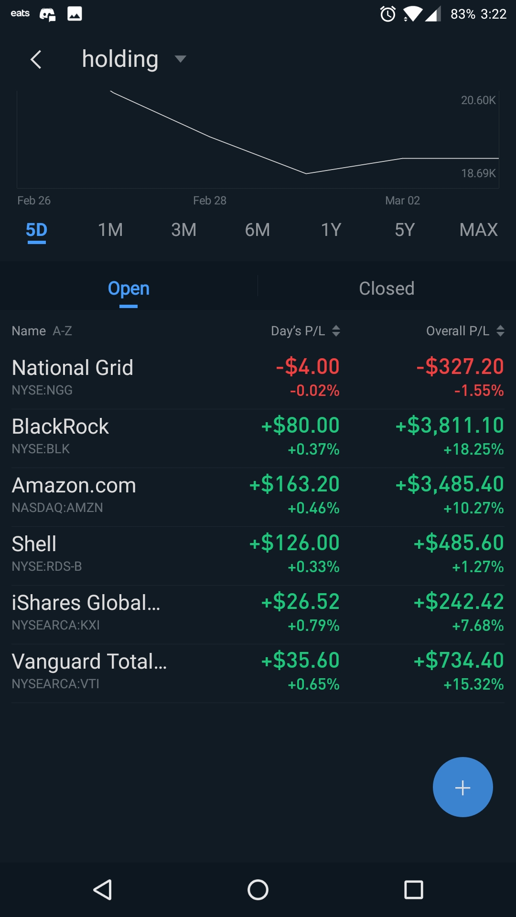Tap the portfolio value line chart
The image size is (516, 917).
point(258,139)
